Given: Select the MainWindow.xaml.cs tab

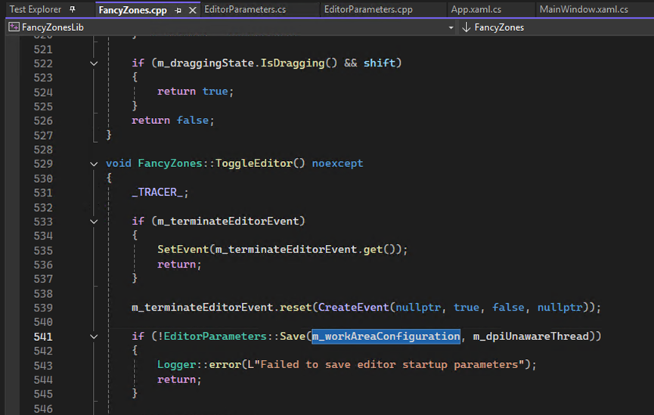Looking at the screenshot, I should (583, 10).
